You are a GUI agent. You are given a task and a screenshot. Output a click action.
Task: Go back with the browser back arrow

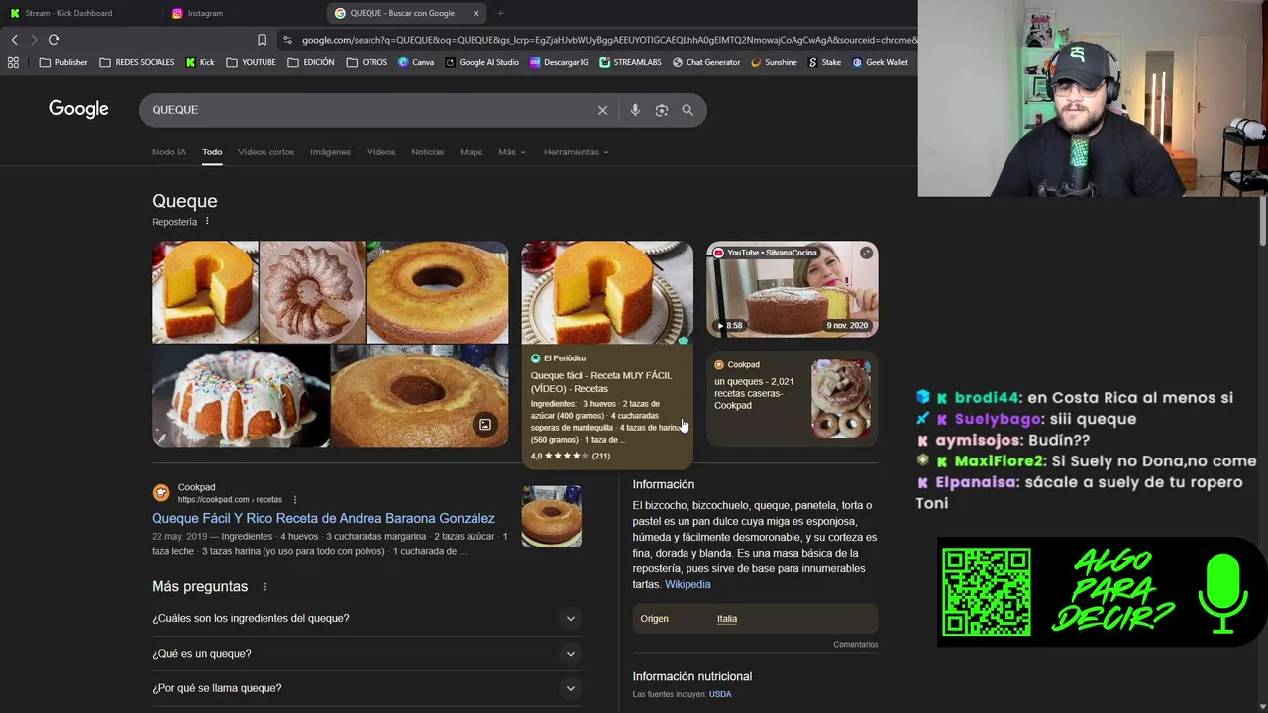coord(14,40)
